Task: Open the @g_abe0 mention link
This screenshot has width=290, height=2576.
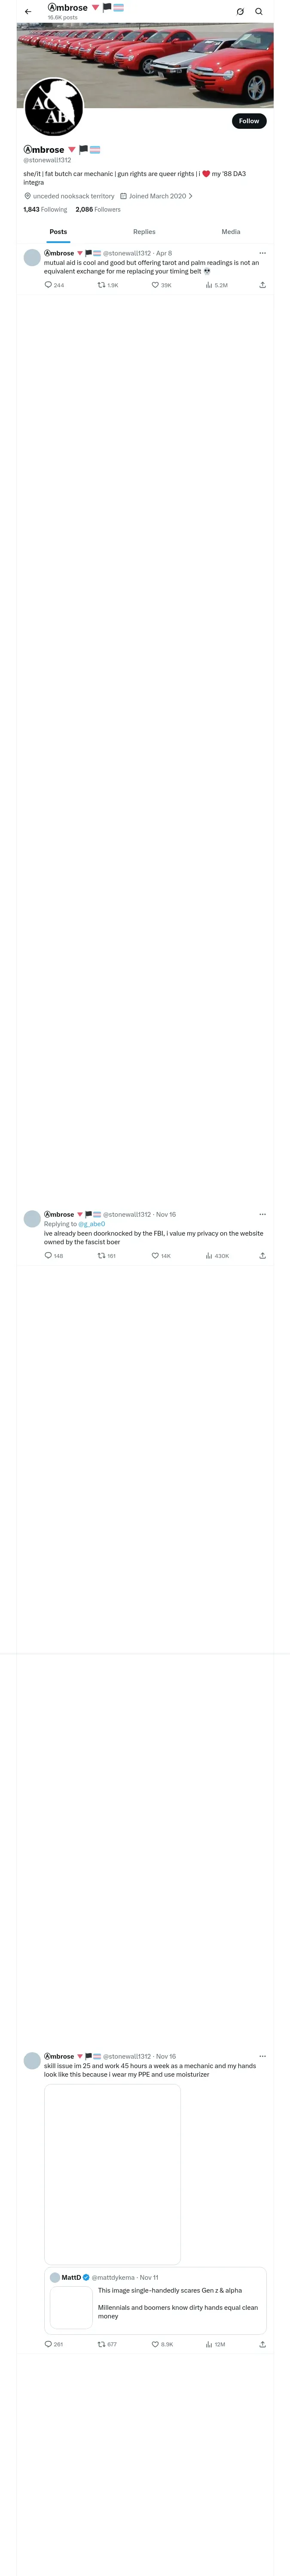Action: 91,1224
